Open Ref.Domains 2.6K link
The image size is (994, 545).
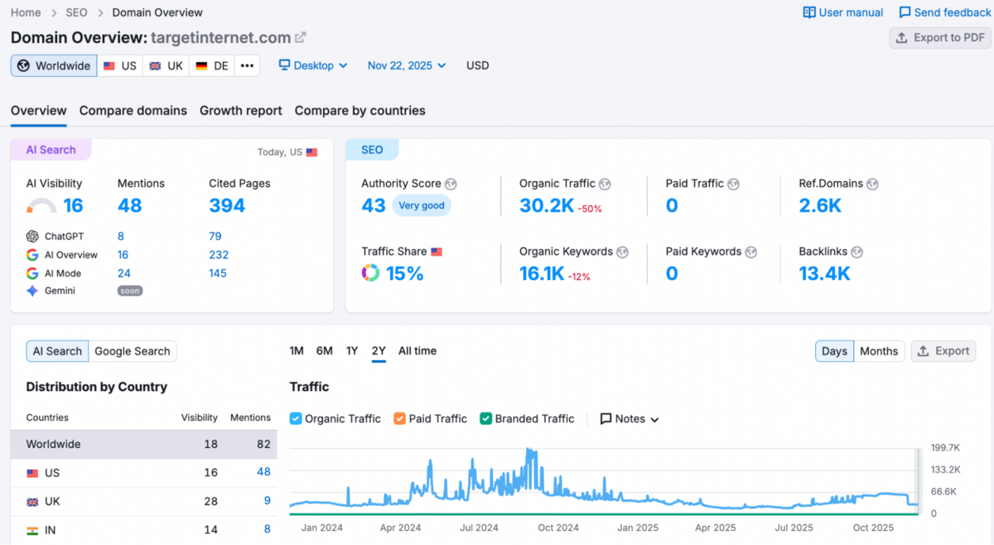coord(820,205)
